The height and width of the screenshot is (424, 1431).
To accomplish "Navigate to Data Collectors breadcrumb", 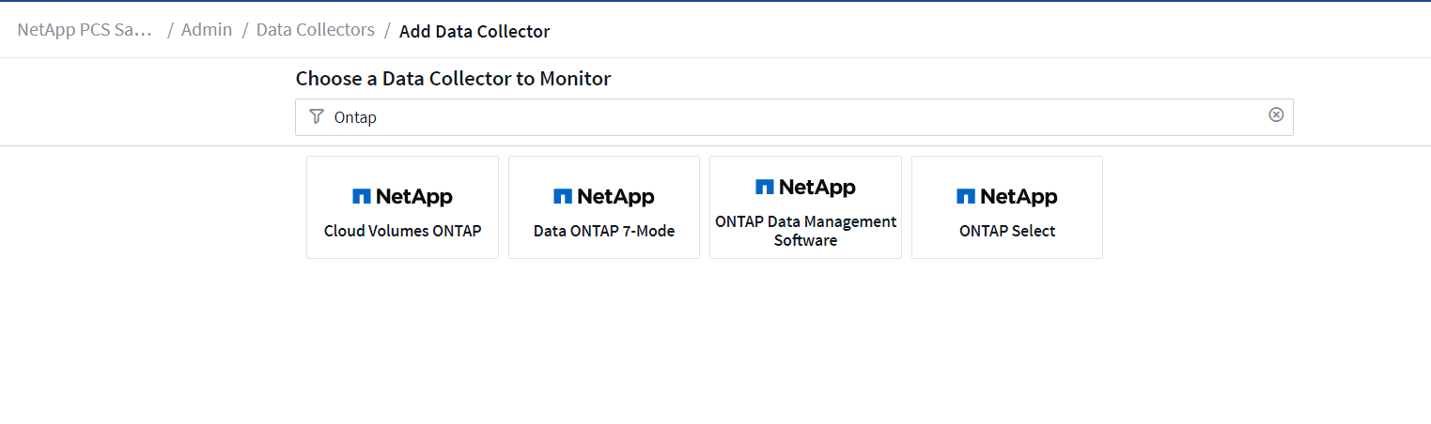I will coord(316,30).
